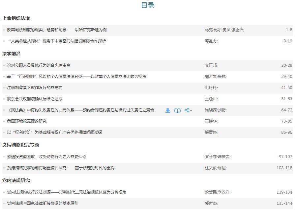Expand the share dropdown arrow beside share icon
The image size is (295, 210).
click(x=191, y=111)
